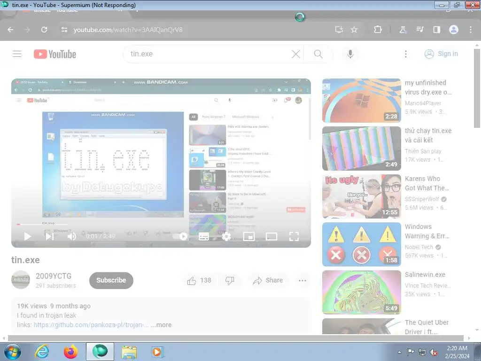The image size is (481, 361).
Task: Like the video with 138 likes
Action: click(x=199, y=281)
